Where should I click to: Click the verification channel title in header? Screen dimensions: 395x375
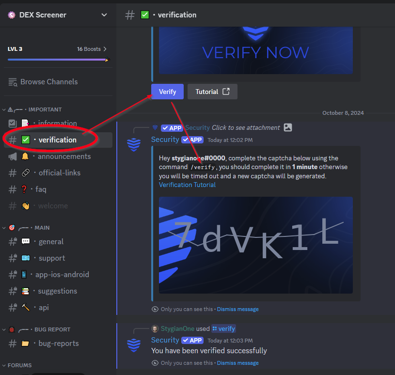[x=177, y=15]
